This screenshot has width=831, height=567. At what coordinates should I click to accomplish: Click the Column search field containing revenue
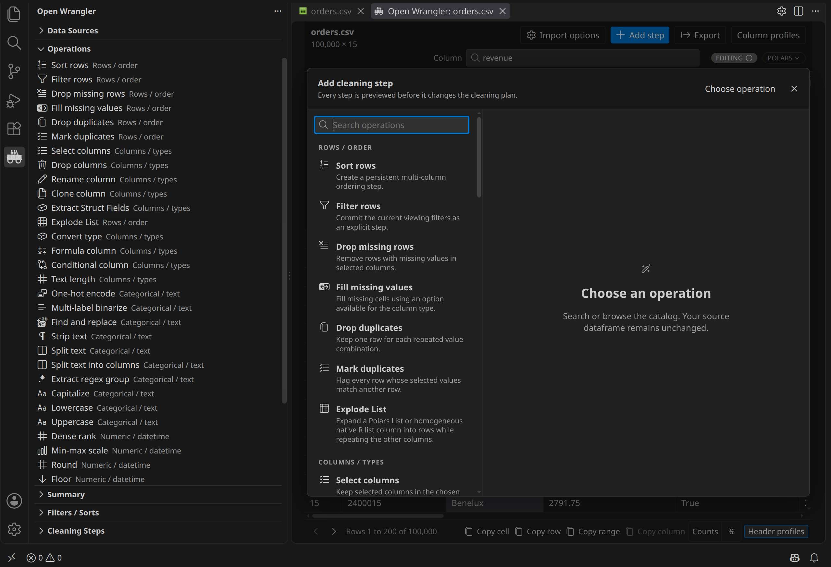tap(582, 58)
